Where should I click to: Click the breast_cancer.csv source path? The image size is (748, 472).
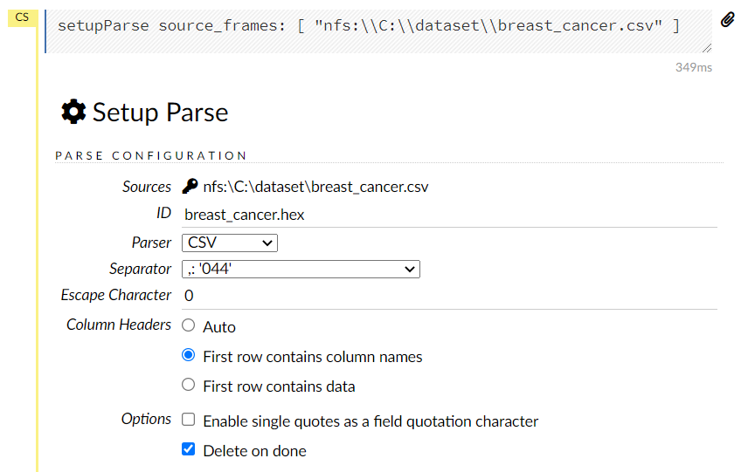315,187
